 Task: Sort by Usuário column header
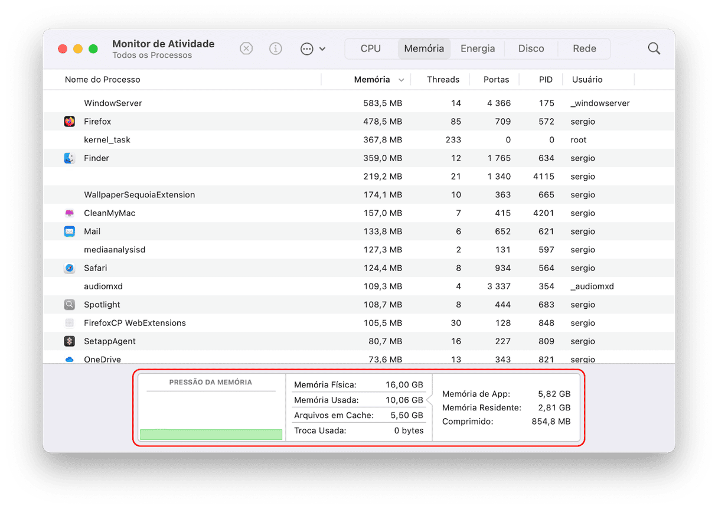pos(587,80)
